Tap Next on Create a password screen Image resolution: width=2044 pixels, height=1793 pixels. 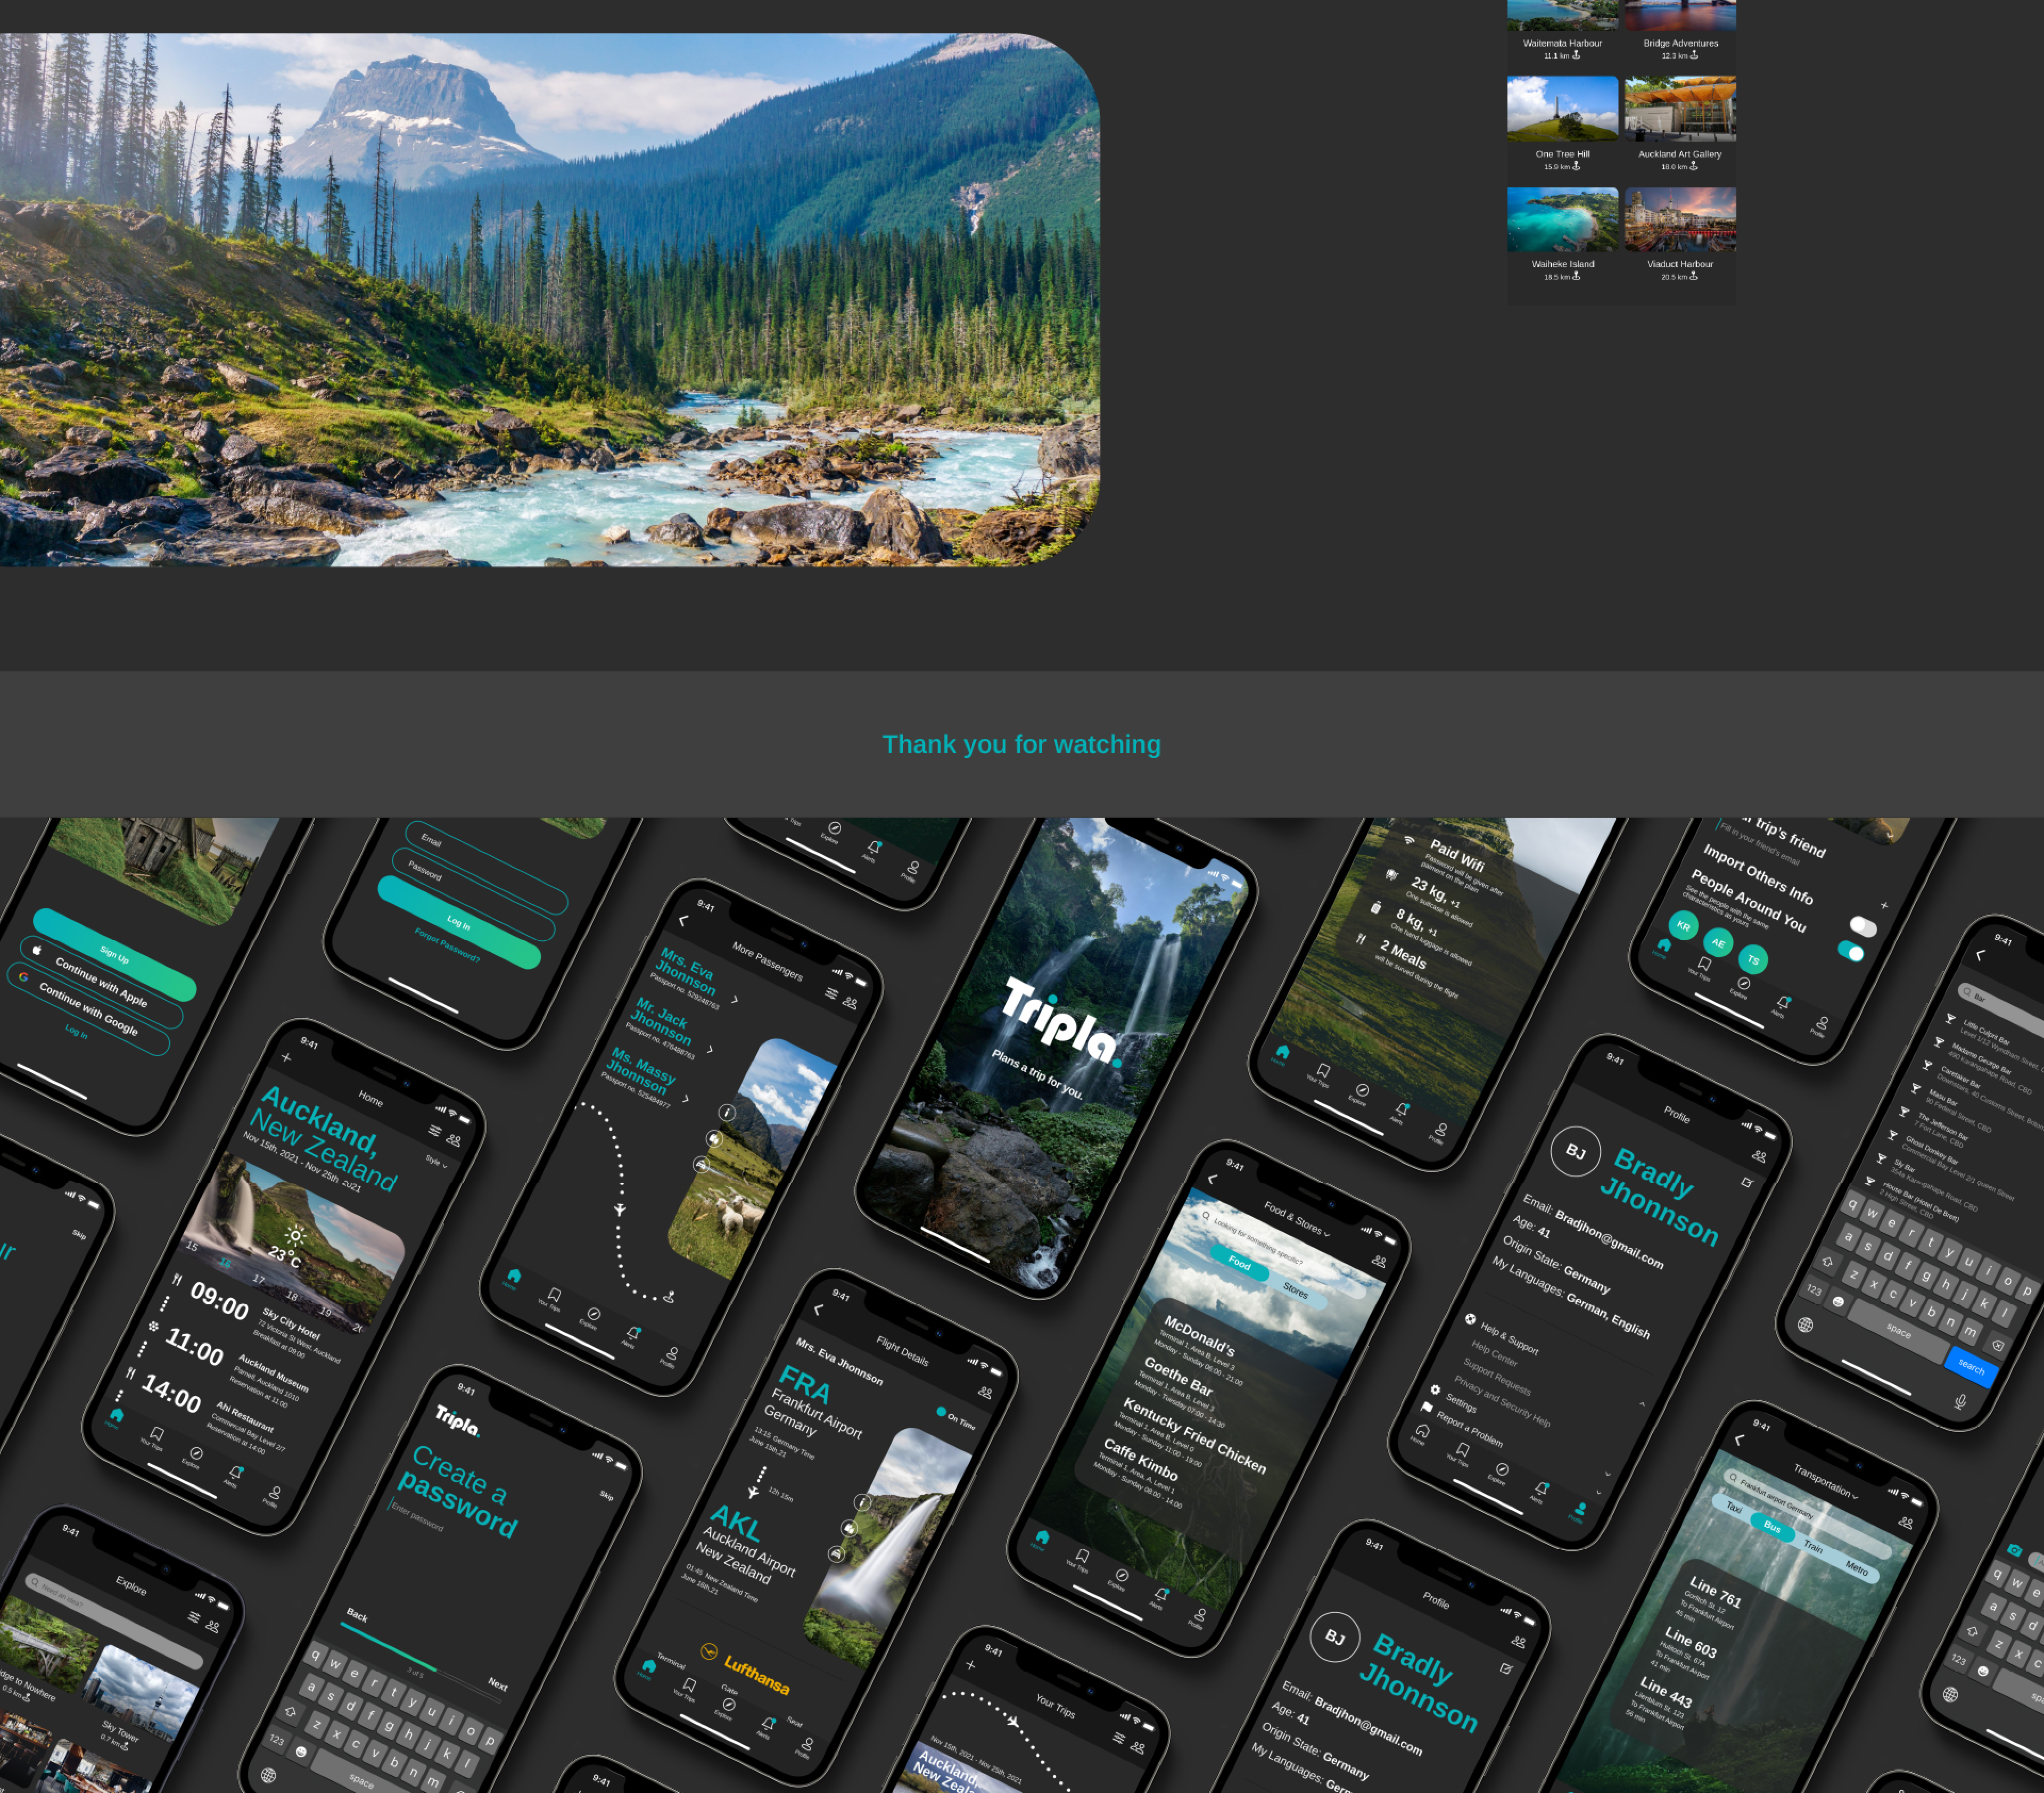(x=497, y=1684)
